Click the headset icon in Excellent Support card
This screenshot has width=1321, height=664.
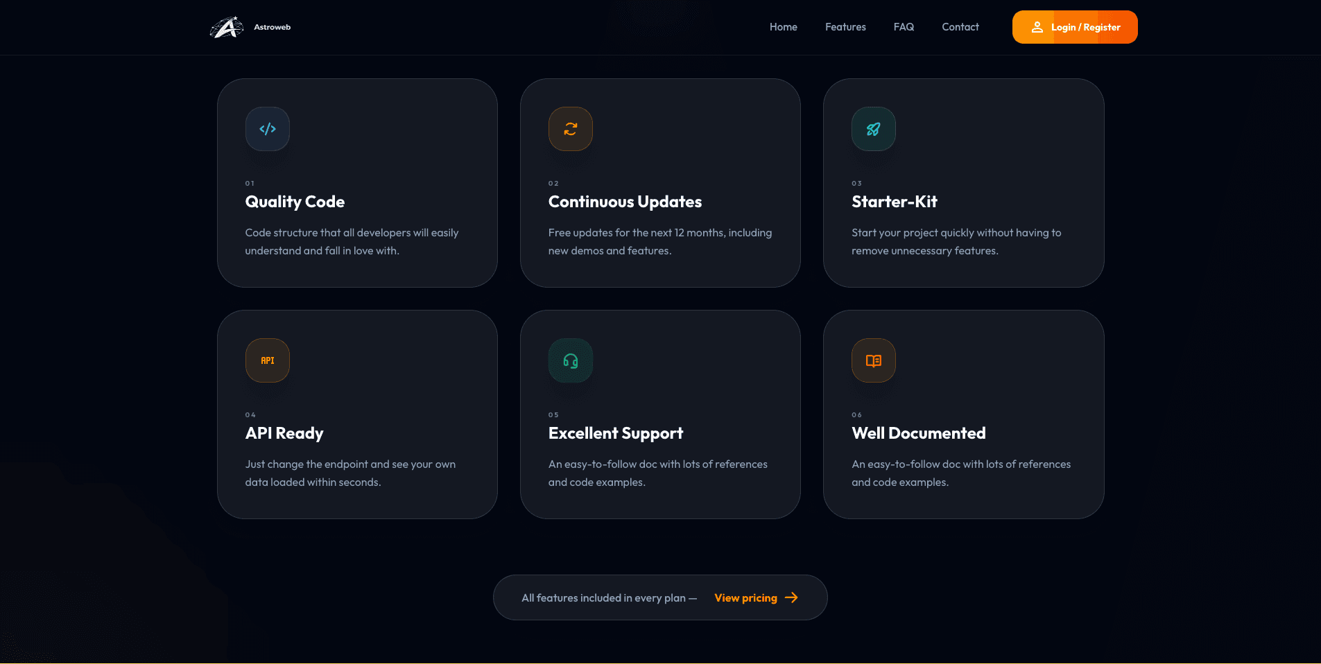coord(571,360)
